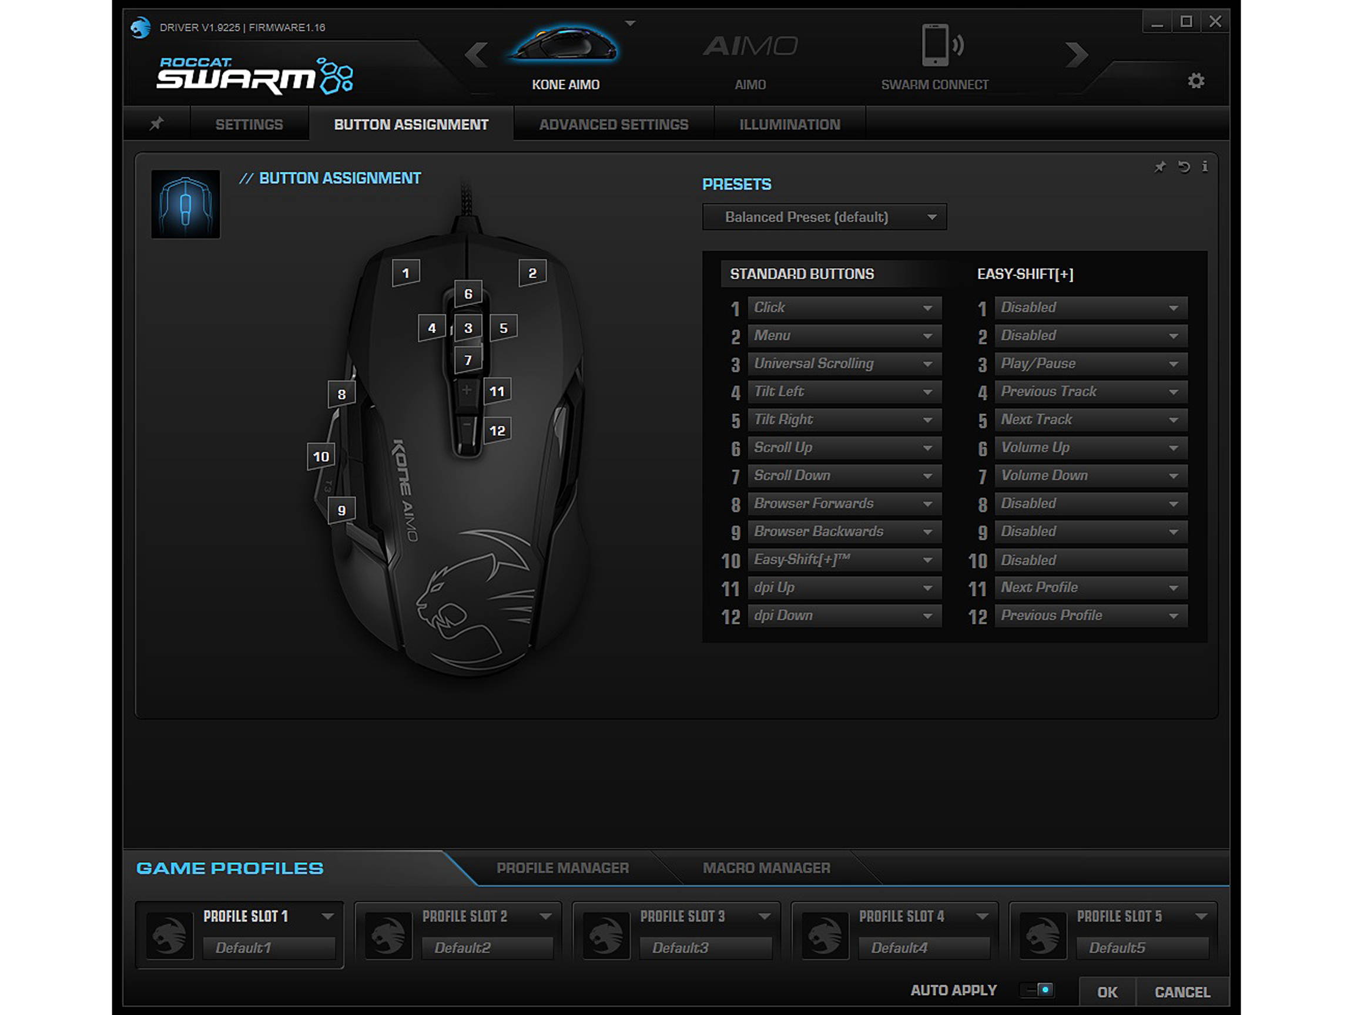Click the AIMO logo icon
The image size is (1354, 1015).
click(750, 46)
